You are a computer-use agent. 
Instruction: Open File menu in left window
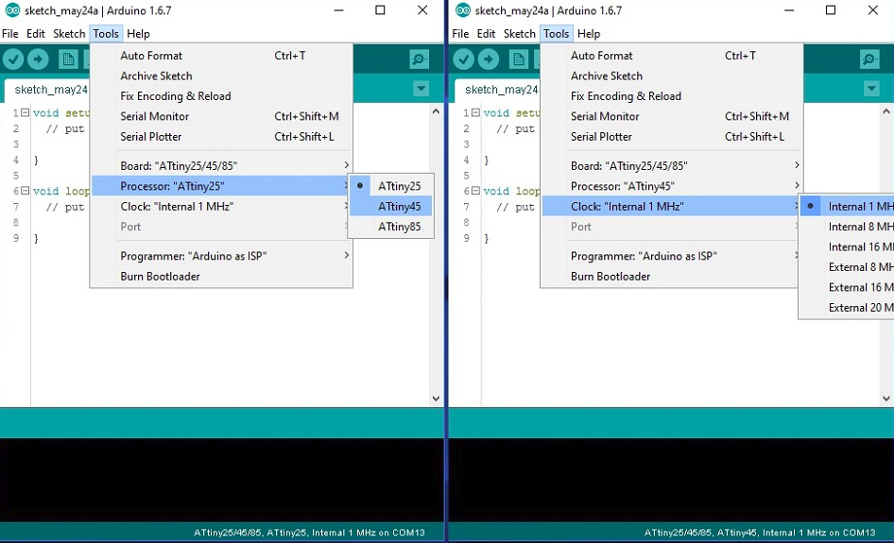(x=10, y=34)
